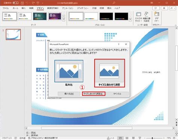Click the 日本語 language indicator
Image resolution: width=178 pixels, height=140 pixels.
coord(23,138)
